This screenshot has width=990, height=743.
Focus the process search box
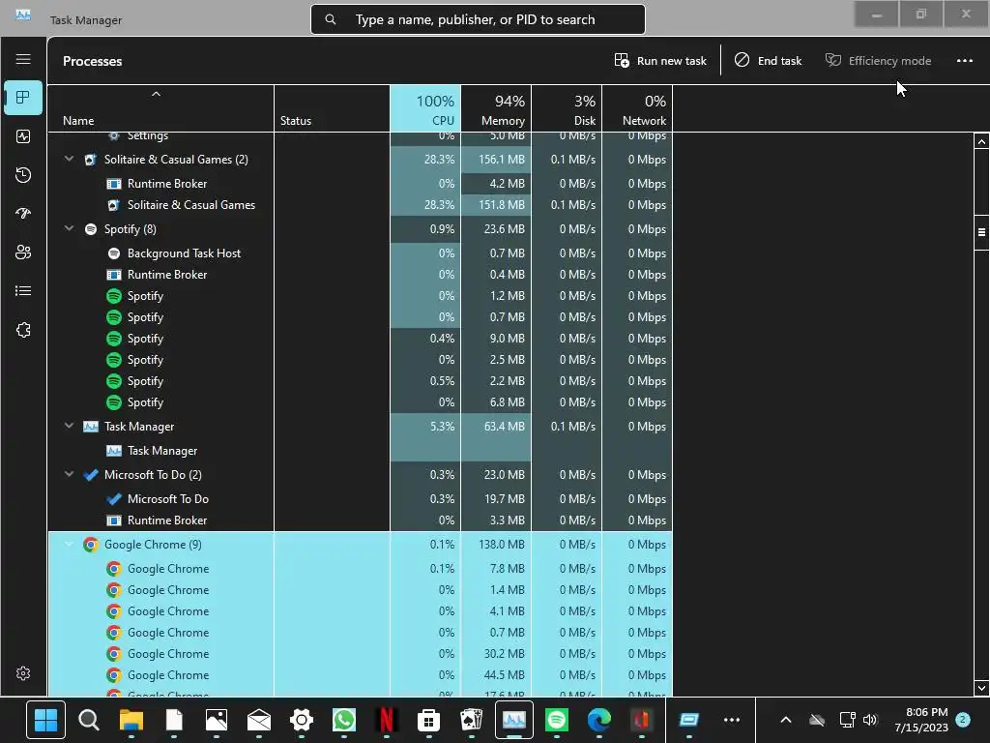[478, 19]
